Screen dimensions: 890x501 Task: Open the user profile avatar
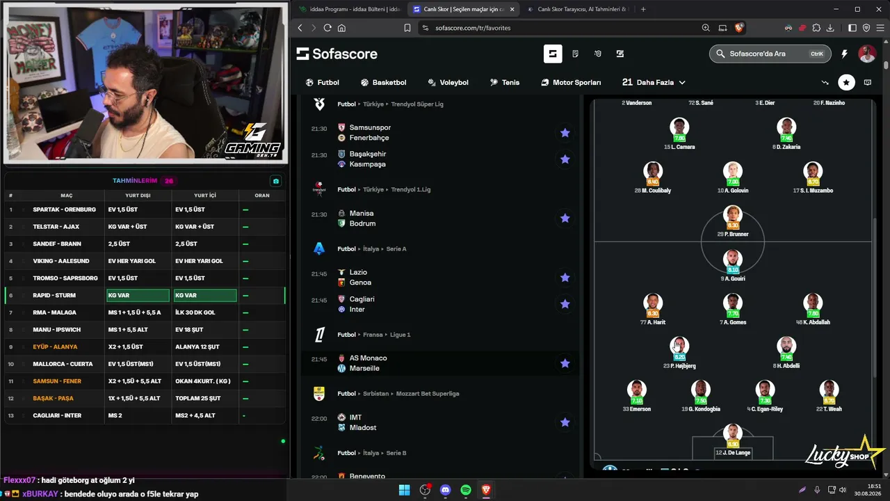click(x=867, y=54)
